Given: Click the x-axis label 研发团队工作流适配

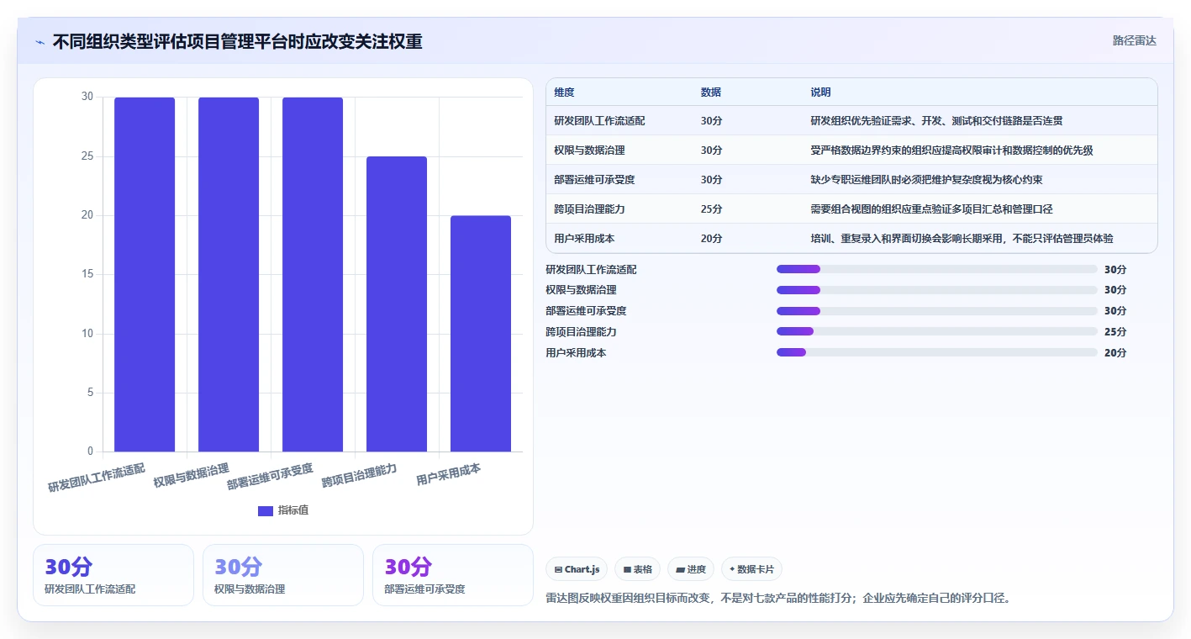Looking at the screenshot, I should pos(97,477).
